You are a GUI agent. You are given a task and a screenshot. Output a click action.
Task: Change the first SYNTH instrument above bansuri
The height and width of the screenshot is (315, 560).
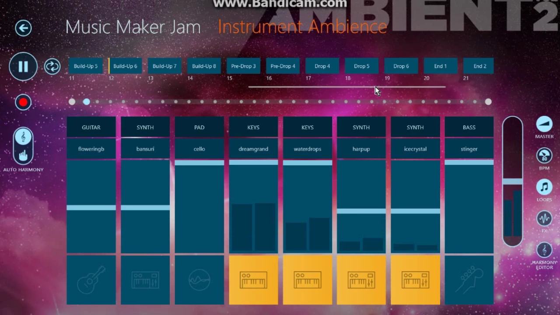145,127
